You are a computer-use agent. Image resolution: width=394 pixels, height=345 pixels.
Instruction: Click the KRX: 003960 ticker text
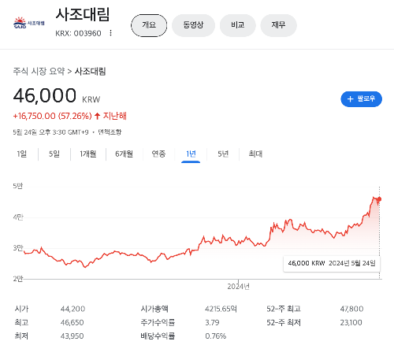click(x=78, y=33)
